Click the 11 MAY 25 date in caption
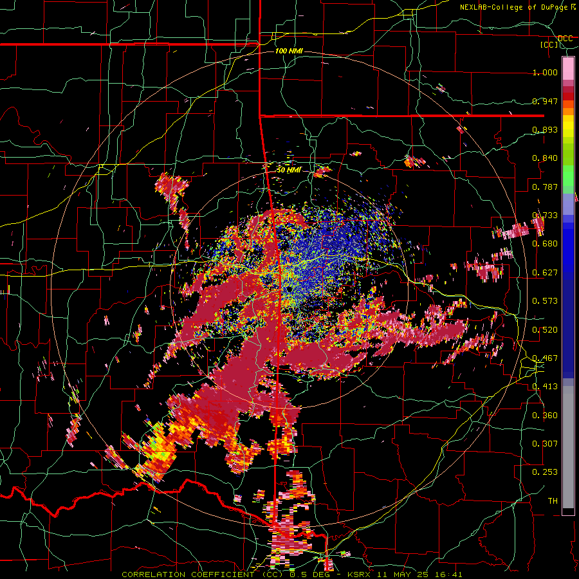The width and height of the screenshot is (579, 579). point(403,574)
